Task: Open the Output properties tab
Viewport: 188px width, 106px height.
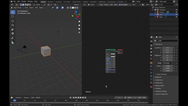Action: 151,49
